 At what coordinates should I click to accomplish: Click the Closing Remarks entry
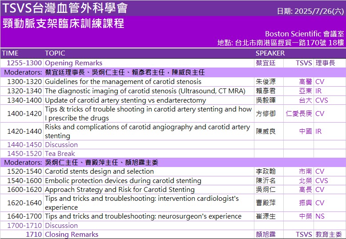tap(72, 235)
